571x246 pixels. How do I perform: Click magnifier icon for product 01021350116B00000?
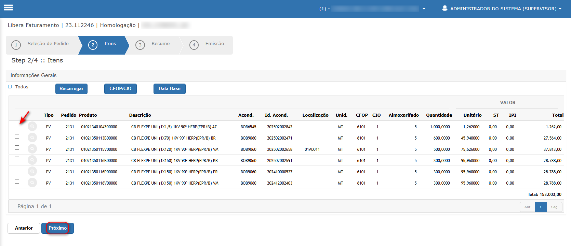[x=32, y=160]
